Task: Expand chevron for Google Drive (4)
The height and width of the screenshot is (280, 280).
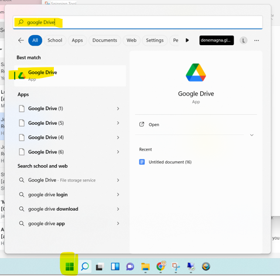Action: 118,138
